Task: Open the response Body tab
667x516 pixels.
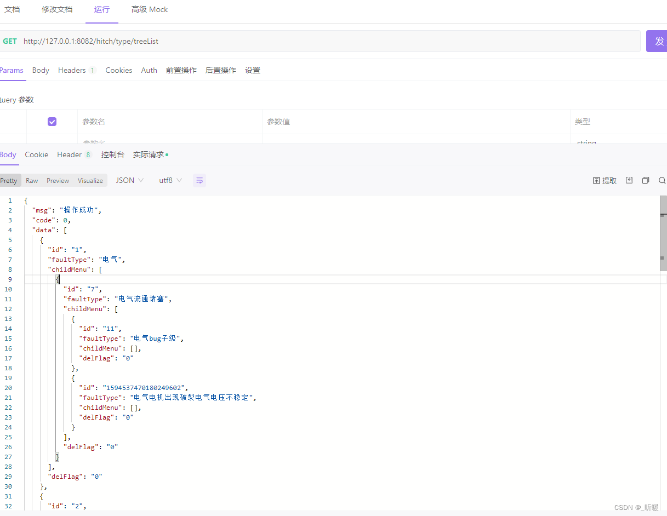Action: [8, 154]
